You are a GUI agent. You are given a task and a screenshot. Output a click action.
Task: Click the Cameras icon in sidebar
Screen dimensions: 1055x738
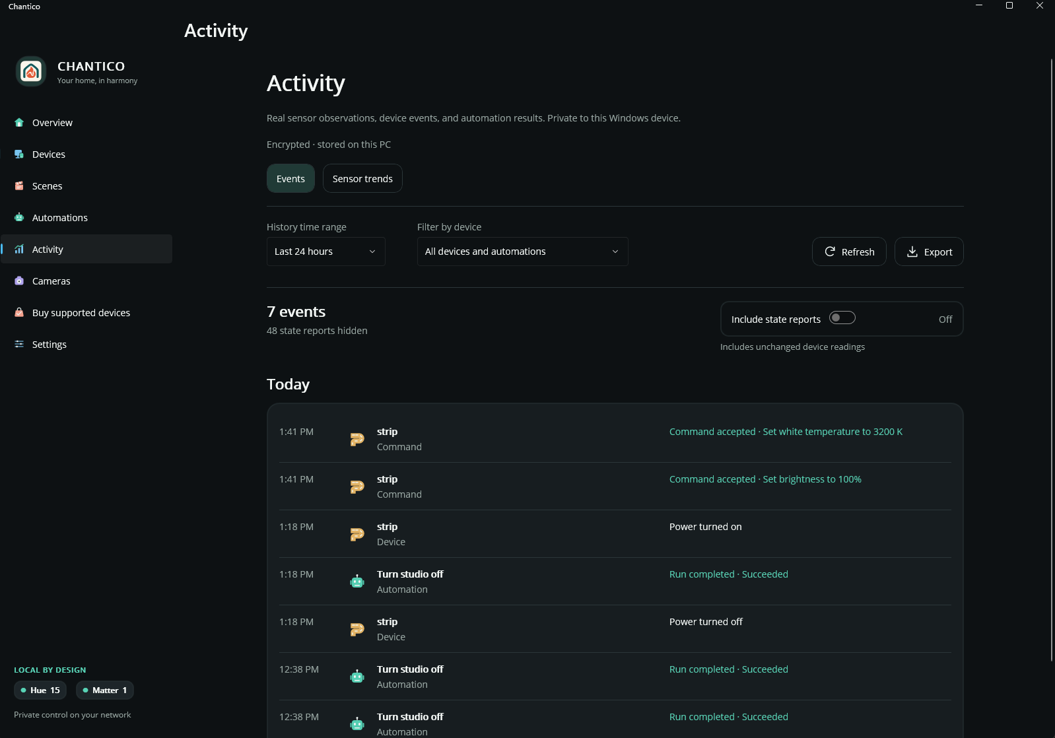pyautogui.click(x=19, y=281)
